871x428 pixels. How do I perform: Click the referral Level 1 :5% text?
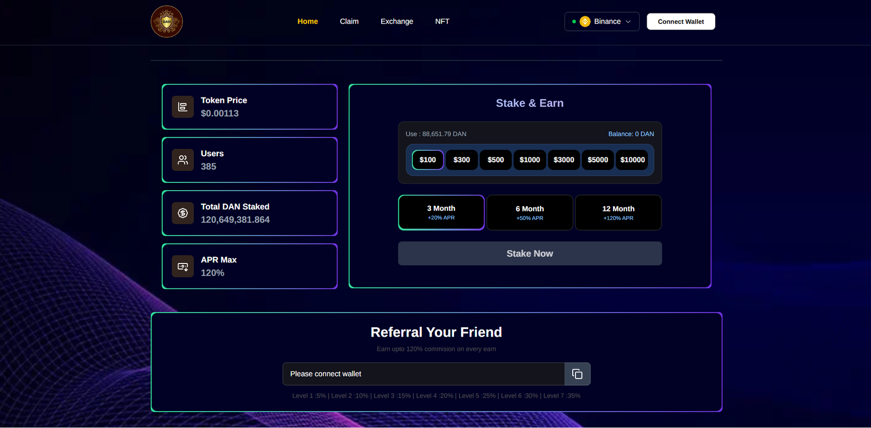click(309, 396)
